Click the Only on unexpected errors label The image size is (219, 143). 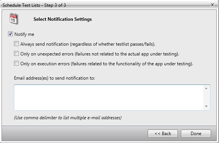coord(100,54)
